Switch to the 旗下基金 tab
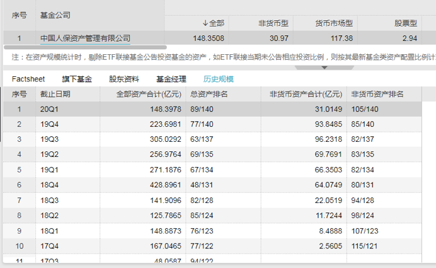This screenshot has height=268, width=436. [77, 79]
